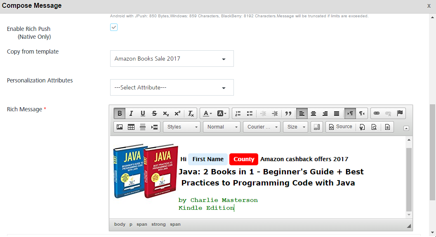436x237 pixels.
Task: Insert an Anchor with the flag icon
Action: pos(400,113)
